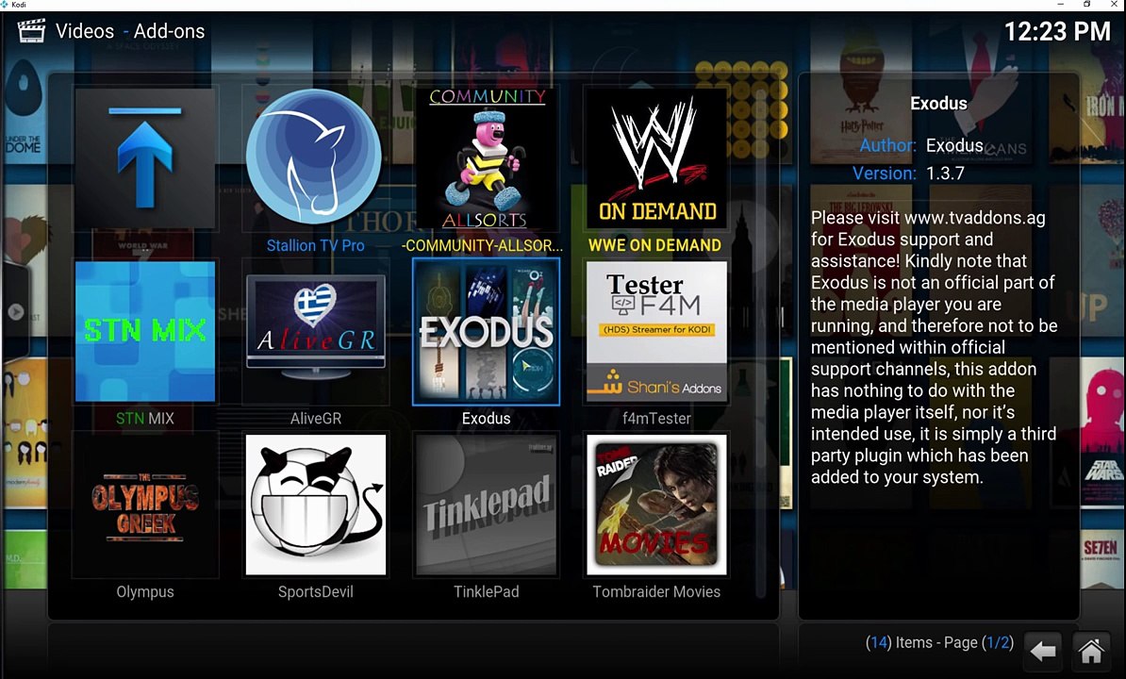Viewport: 1126px width, 679px height.
Task: Open the Olympus Greek add-on tile
Action: pos(145,505)
